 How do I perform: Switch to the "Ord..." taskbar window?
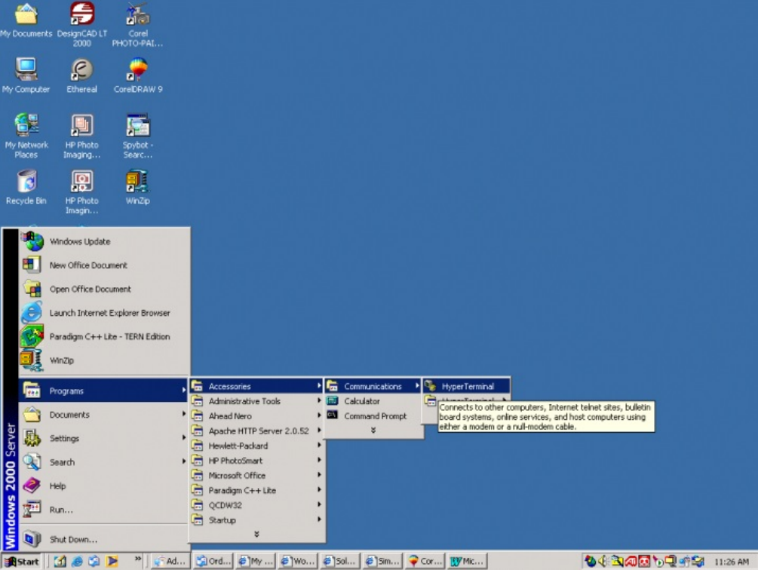[x=213, y=561]
